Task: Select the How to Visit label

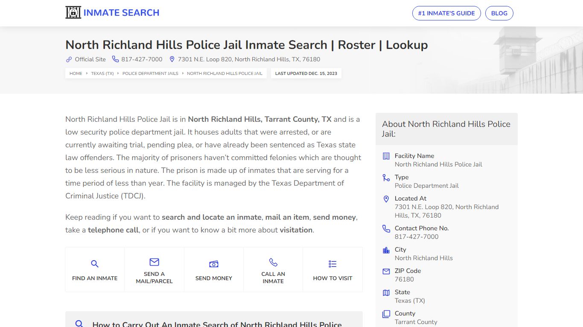Action: pyautogui.click(x=332, y=278)
